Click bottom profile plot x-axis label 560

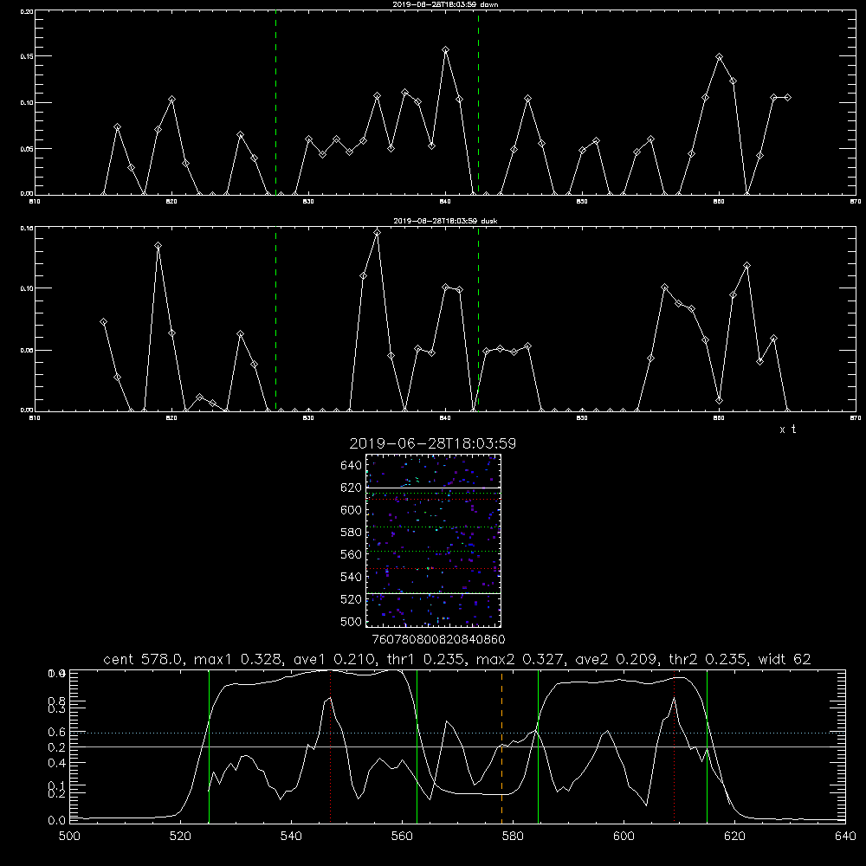click(402, 837)
